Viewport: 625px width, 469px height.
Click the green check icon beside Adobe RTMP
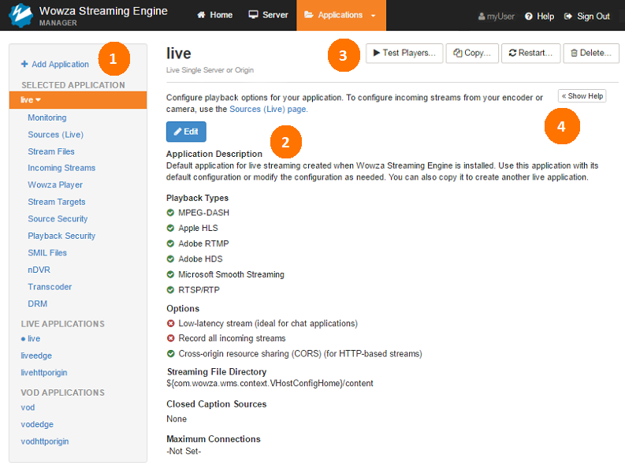click(x=170, y=244)
